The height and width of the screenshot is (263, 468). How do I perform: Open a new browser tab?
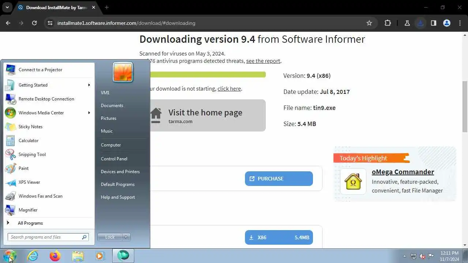tap(107, 7)
